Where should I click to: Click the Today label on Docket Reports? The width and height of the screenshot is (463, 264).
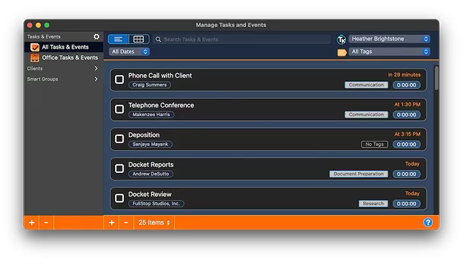coord(412,164)
